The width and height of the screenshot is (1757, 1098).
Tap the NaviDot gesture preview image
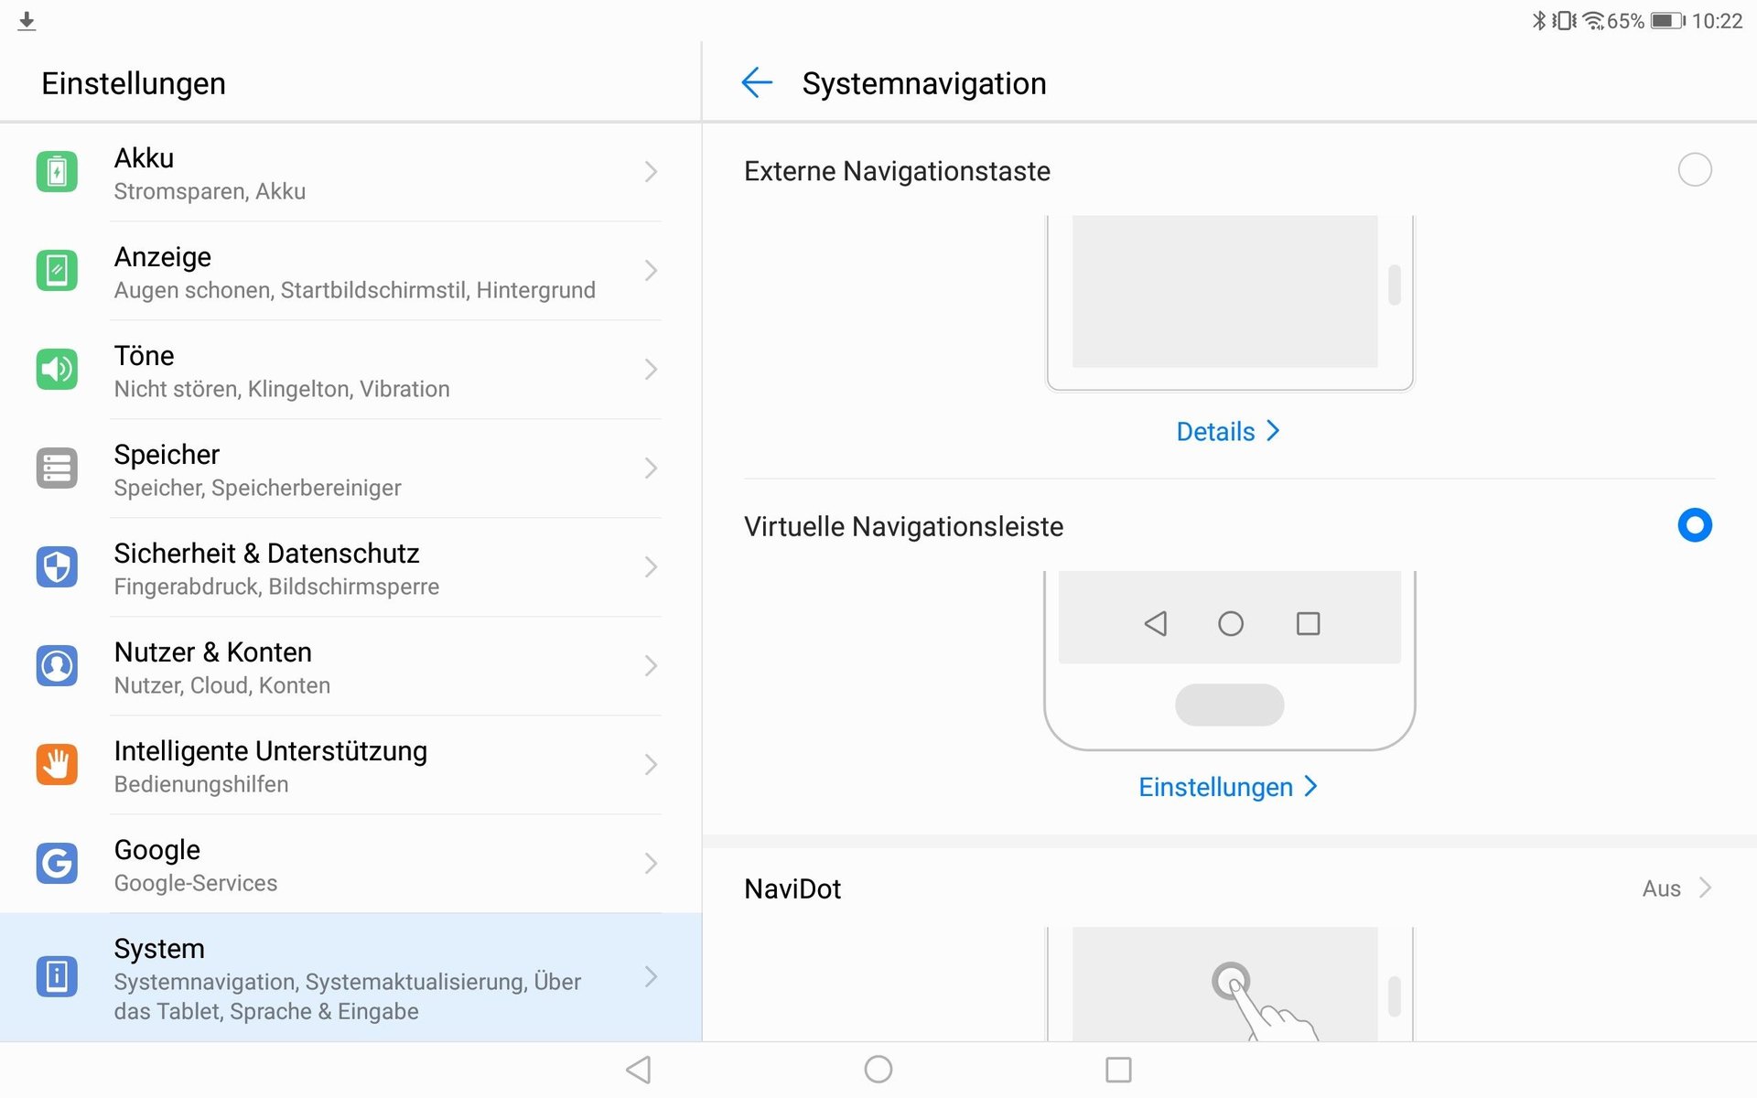(x=1230, y=984)
